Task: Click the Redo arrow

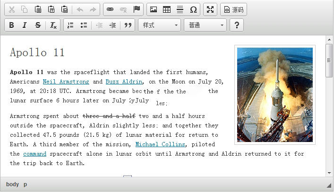Action: (x=93, y=9)
